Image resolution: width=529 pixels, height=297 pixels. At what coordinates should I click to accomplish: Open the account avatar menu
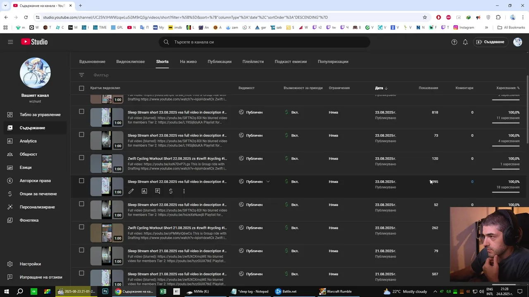click(517, 42)
